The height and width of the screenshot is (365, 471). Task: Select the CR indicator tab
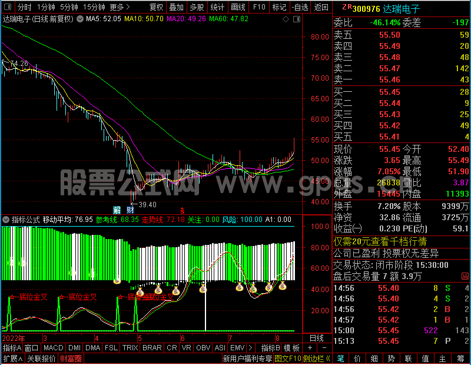[x=171, y=348]
